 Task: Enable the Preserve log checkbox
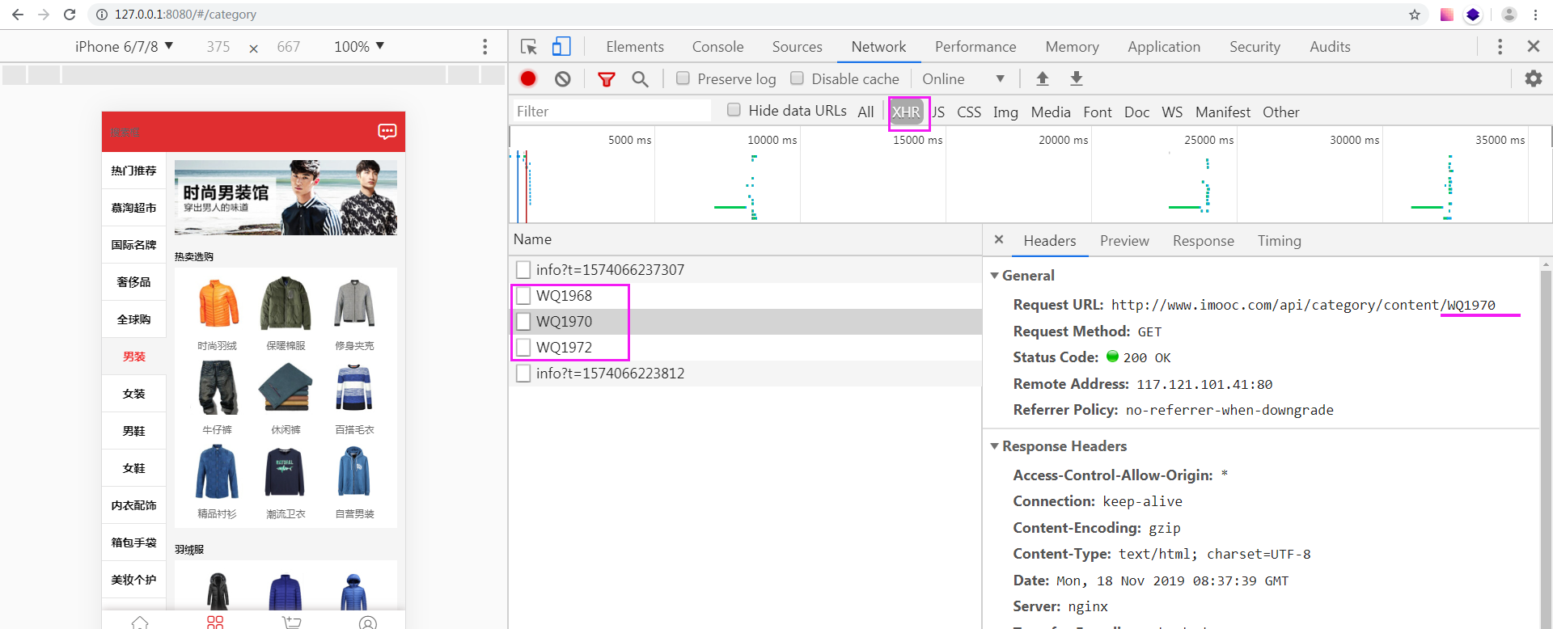tap(683, 78)
